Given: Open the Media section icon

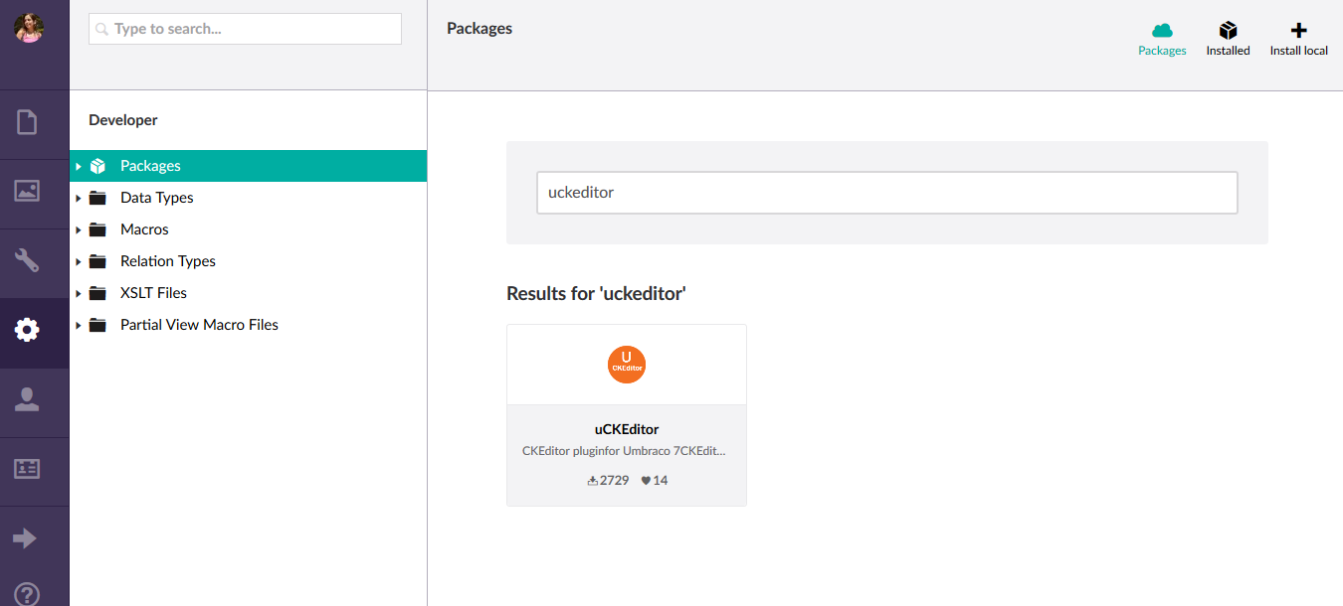Looking at the screenshot, I should coord(27,191).
